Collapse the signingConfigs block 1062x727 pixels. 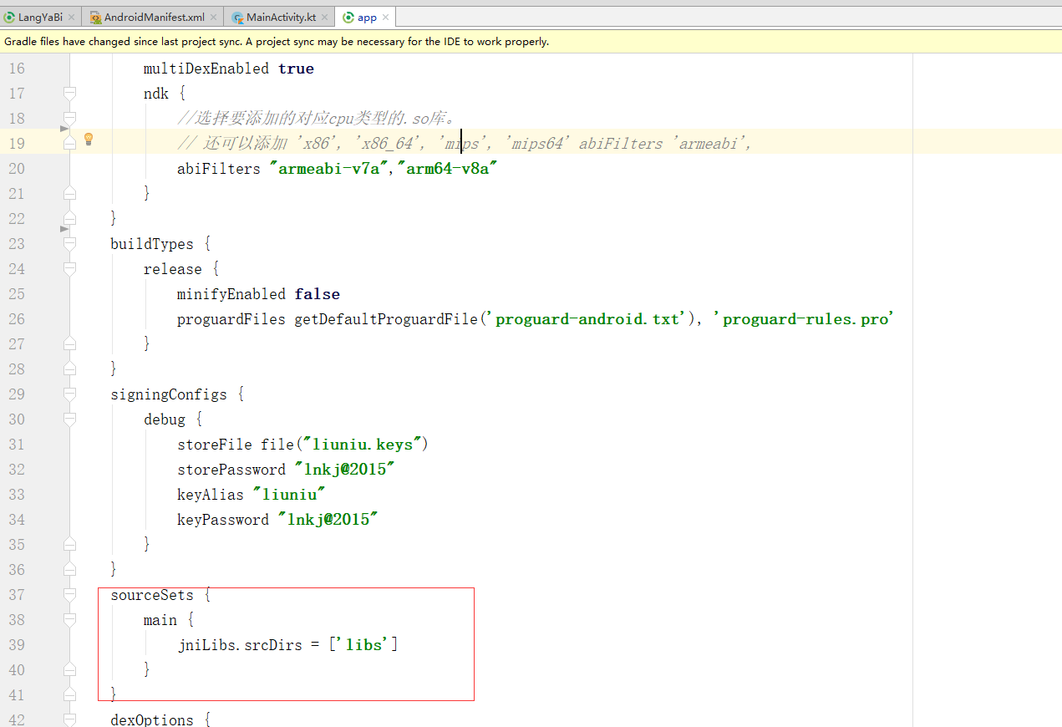click(x=70, y=394)
